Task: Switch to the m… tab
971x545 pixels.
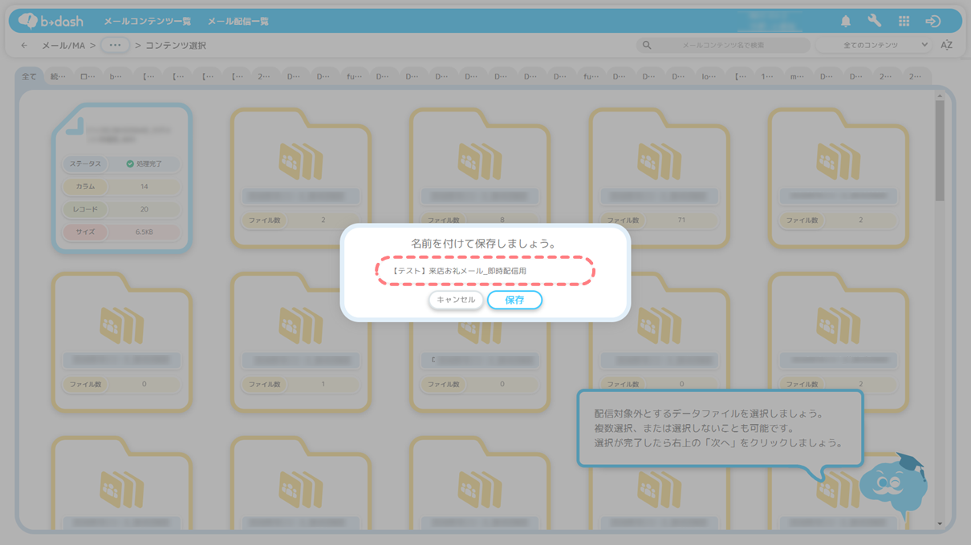Action: tap(797, 77)
